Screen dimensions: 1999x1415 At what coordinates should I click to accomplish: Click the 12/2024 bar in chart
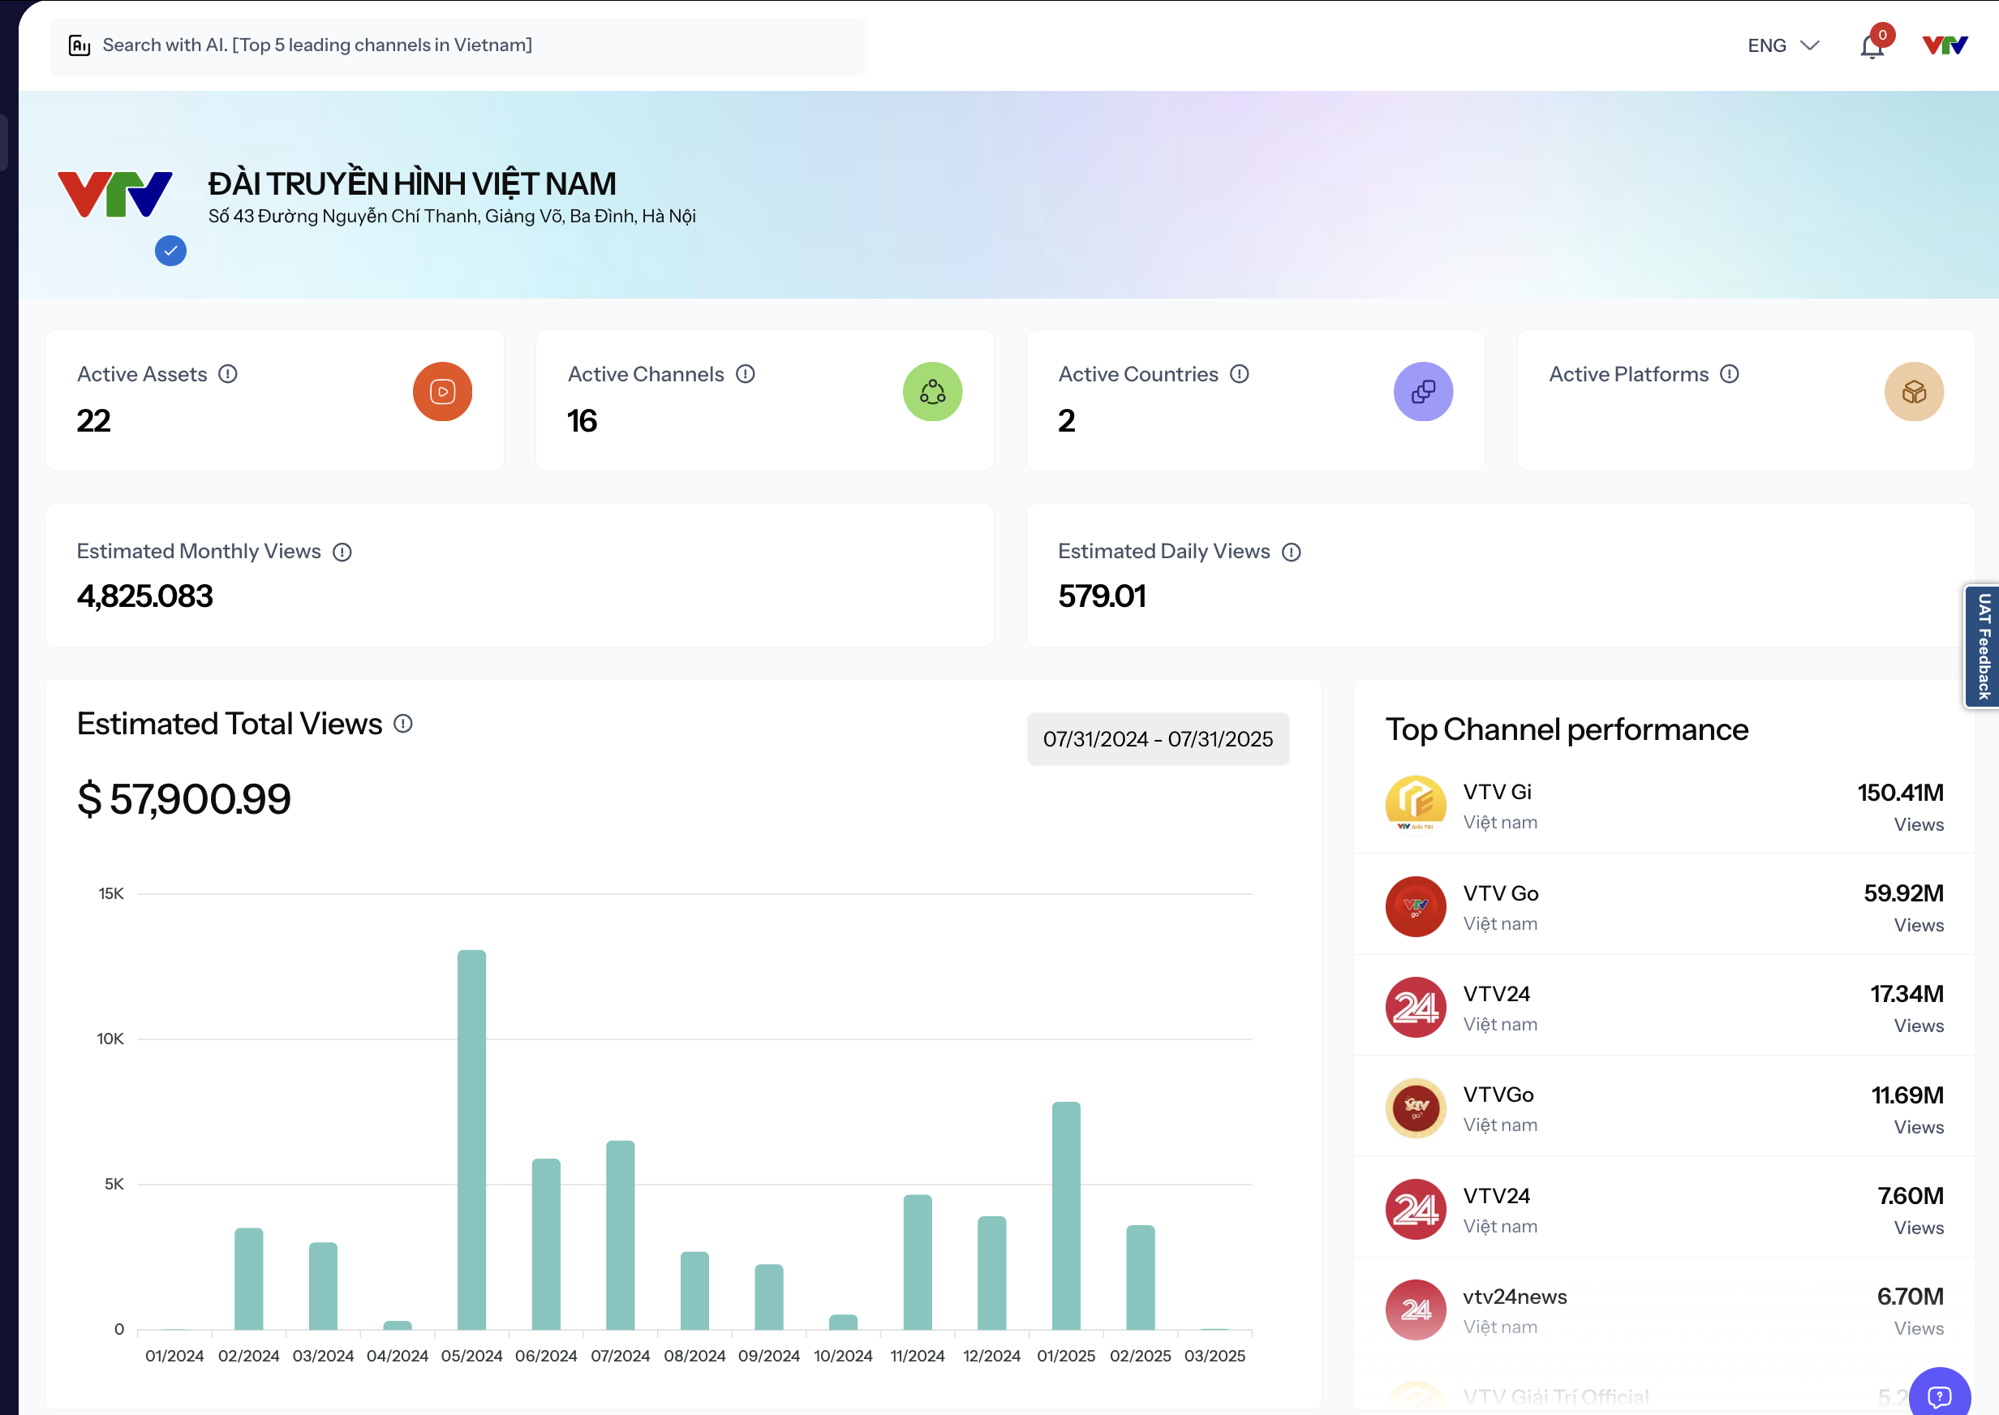coord(991,1273)
